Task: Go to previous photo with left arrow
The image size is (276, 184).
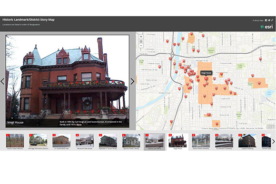Action: 2,81
